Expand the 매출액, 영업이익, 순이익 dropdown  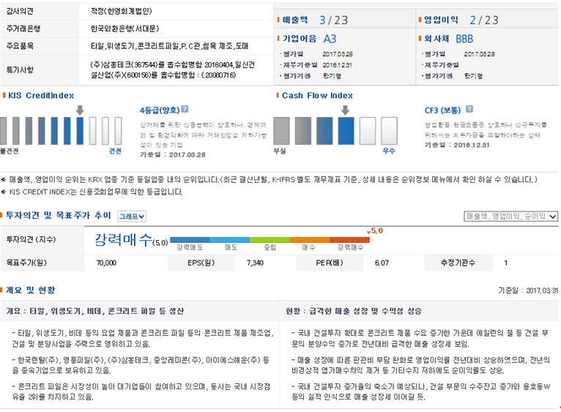[x=511, y=216]
